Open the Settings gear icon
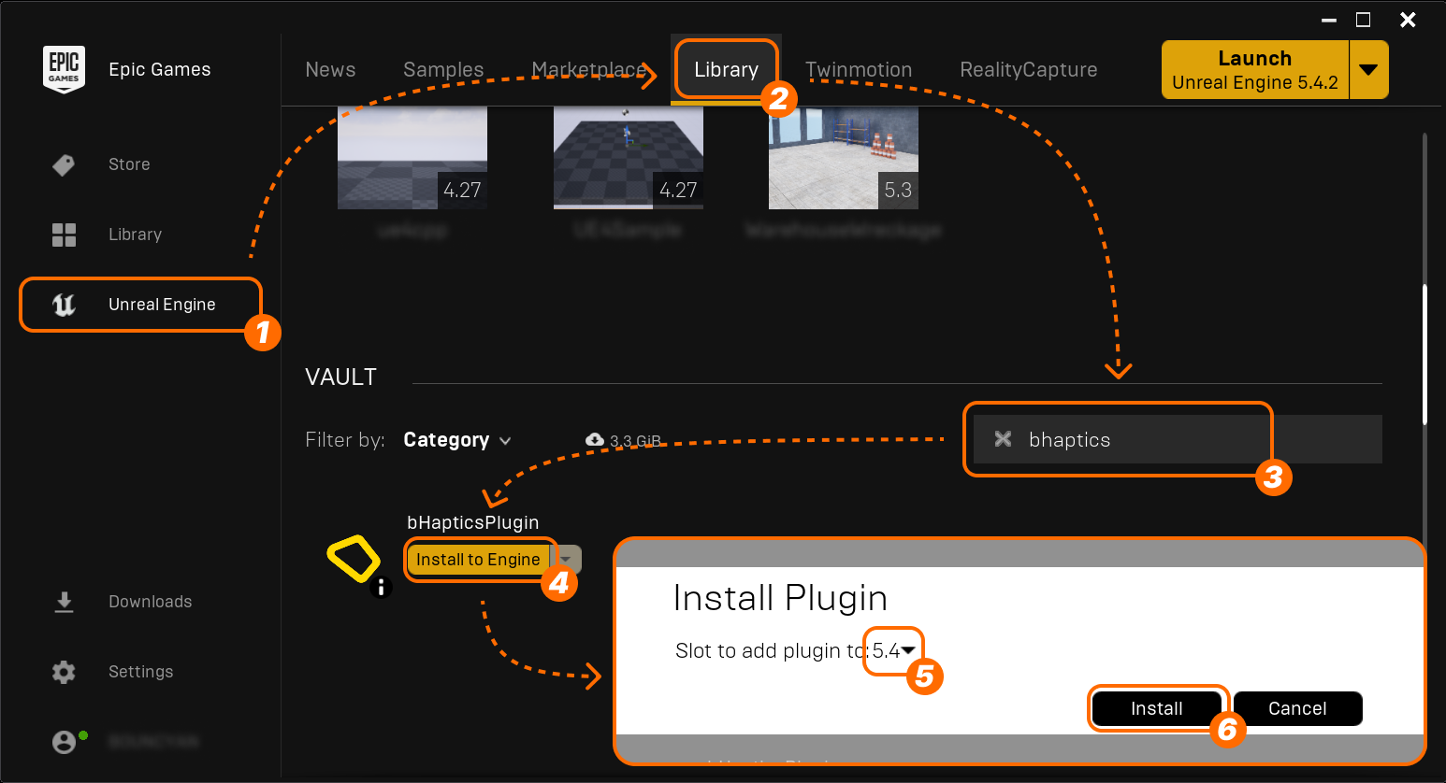The height and width of the screenshot is (783, 1446). (x=64, y=672)
